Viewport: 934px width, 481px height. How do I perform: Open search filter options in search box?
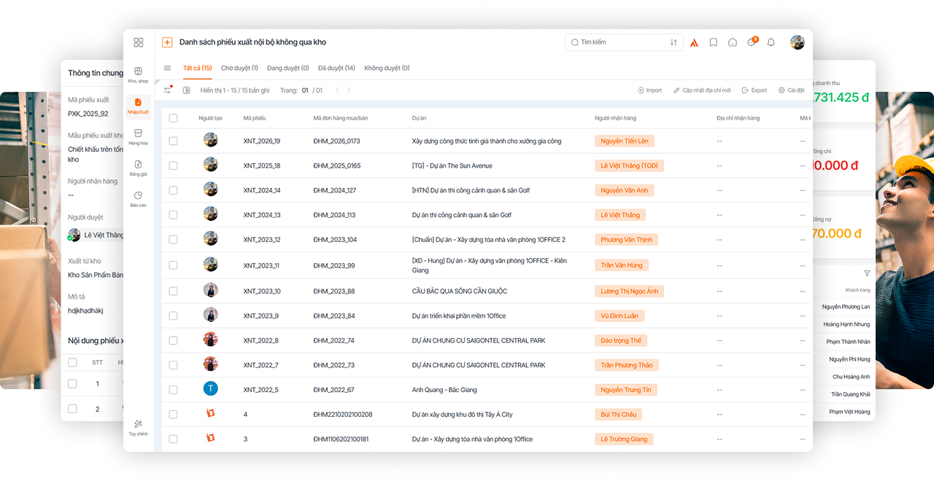(674, 42)
